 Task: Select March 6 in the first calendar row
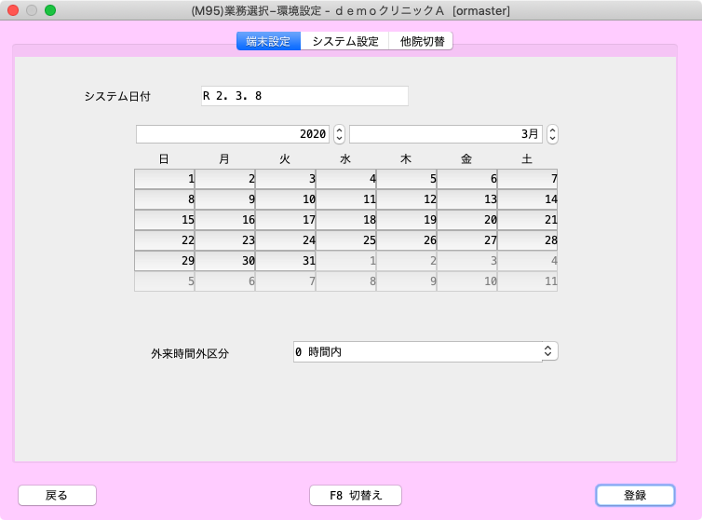click(467, 179)
